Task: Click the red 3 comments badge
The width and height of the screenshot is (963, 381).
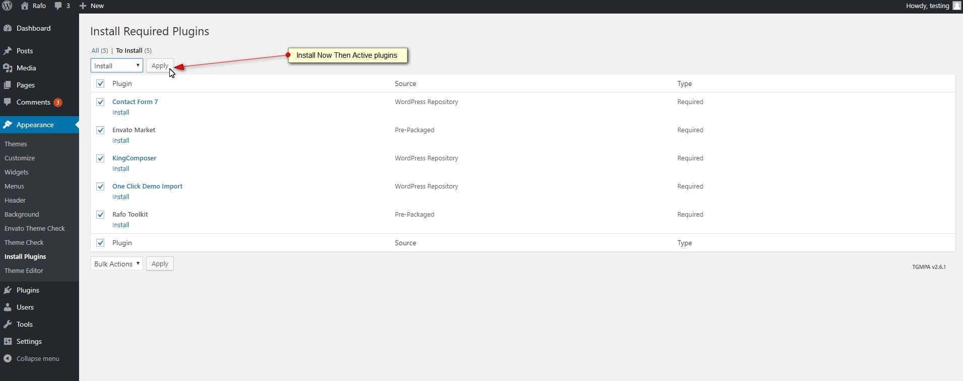Action: coord(58,103)
